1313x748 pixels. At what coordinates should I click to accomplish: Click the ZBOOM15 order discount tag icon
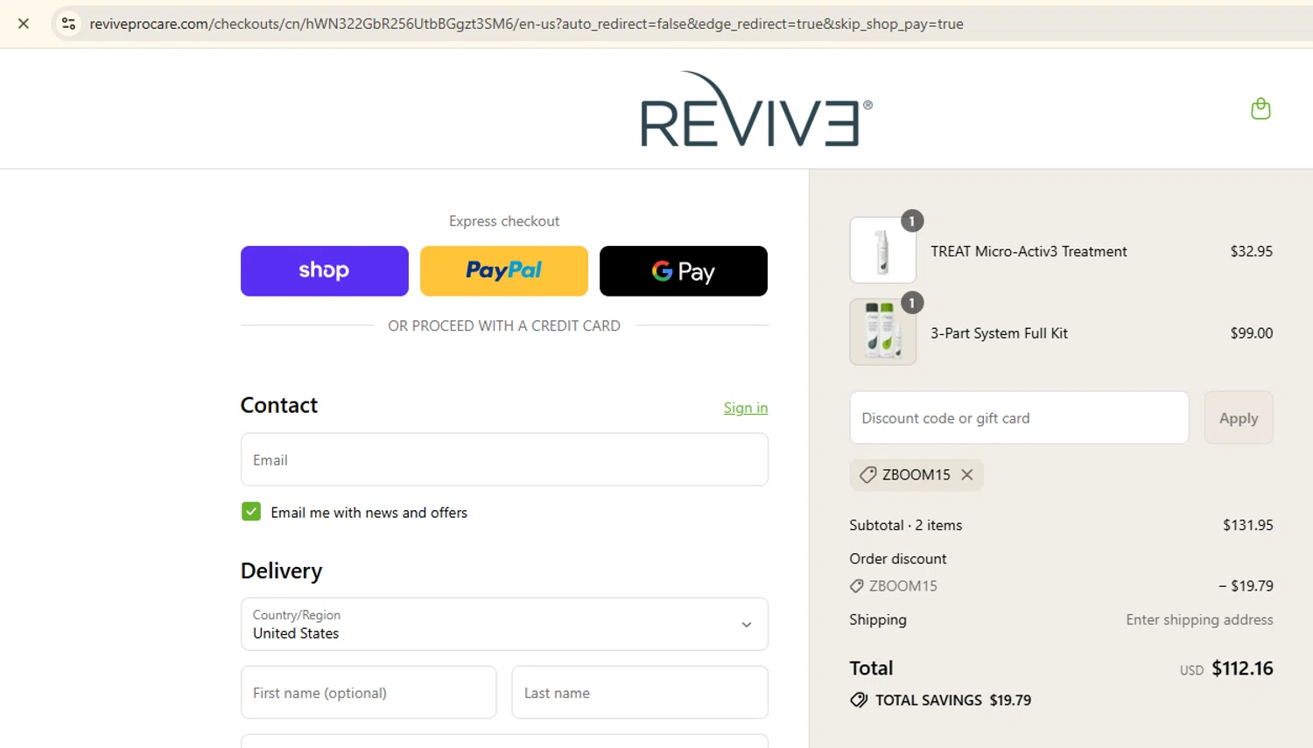point(857,586)
